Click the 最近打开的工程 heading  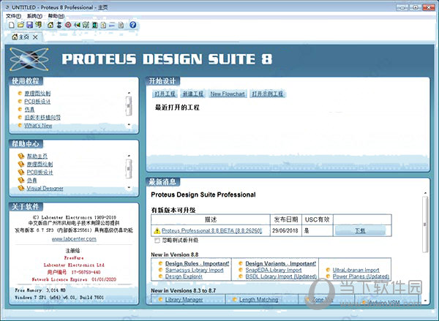tap(177, 107)
